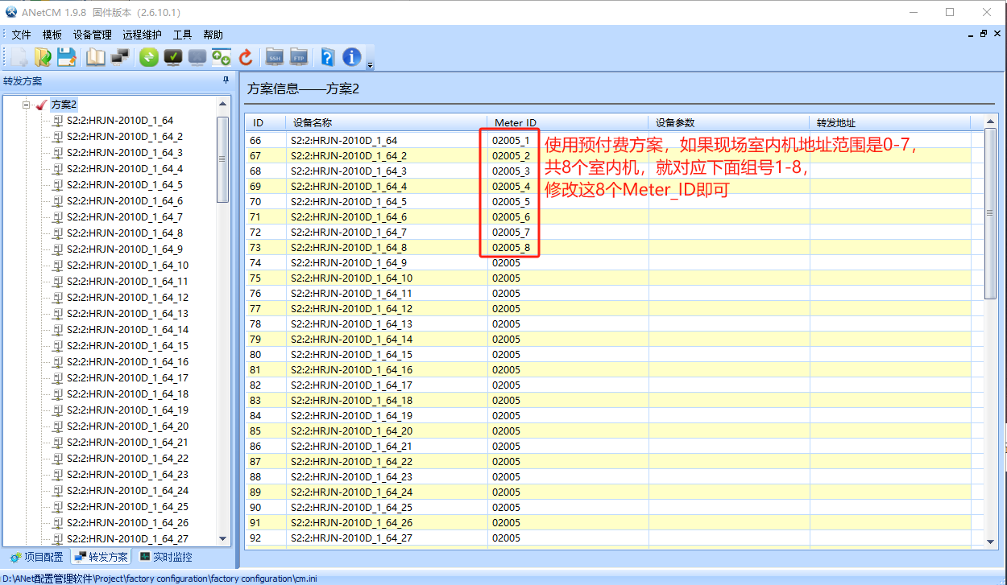Click the help question mark icon
This screenshot has height=585, width=1007.
pyautogui.click(x=328, y=57)
